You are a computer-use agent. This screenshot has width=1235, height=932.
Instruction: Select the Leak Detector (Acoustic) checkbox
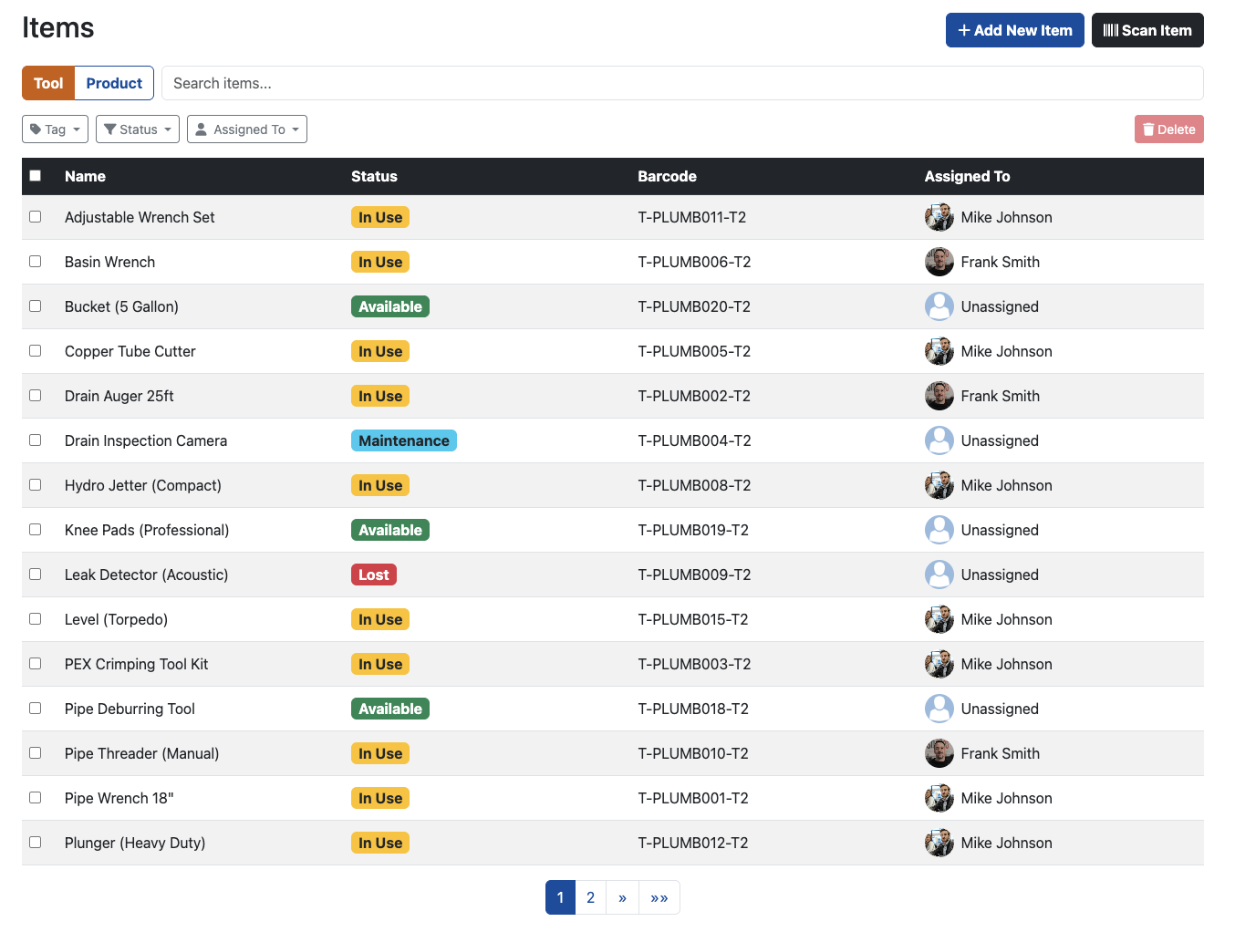(36, 574)
